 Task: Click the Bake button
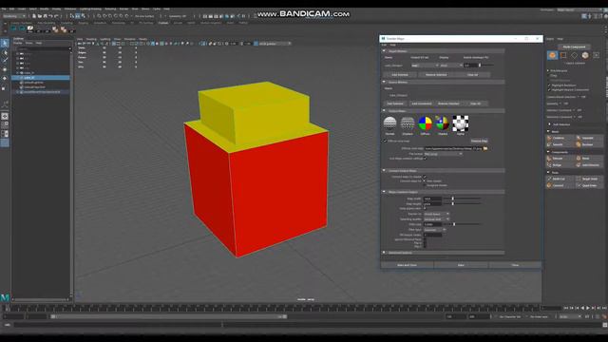pyautogui.click(x=461, y=265)
